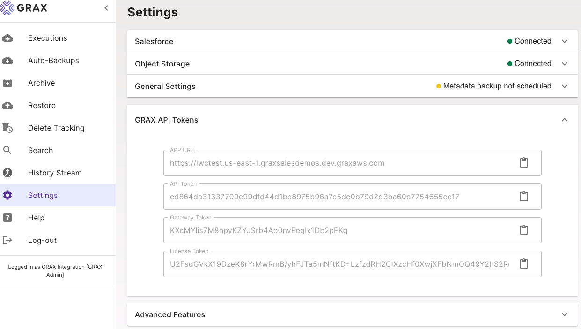The width and height of the screenshot is (581, 329).
Task: Click the Log-out arrow icon
Action: coord(7,240)
